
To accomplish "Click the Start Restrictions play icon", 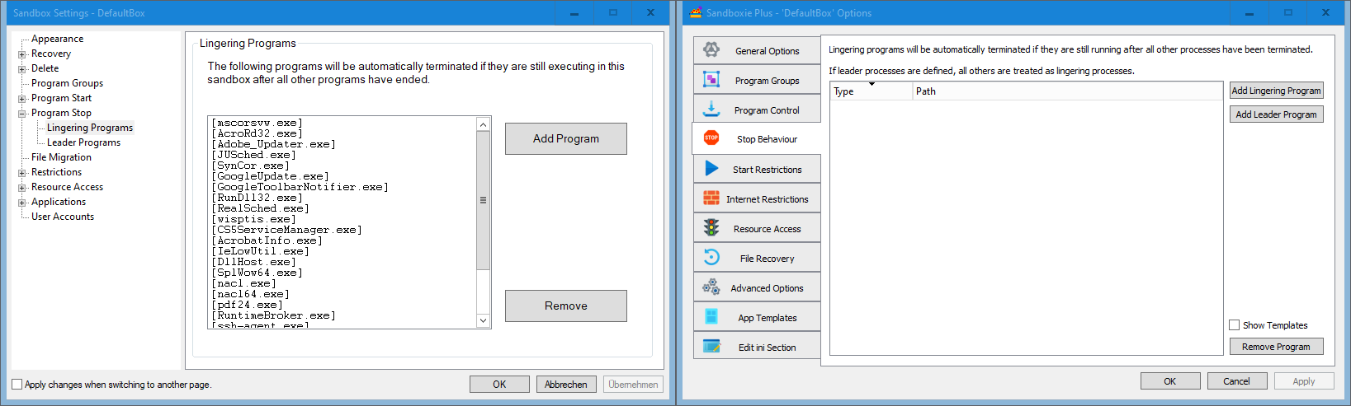I will [711, 169].
